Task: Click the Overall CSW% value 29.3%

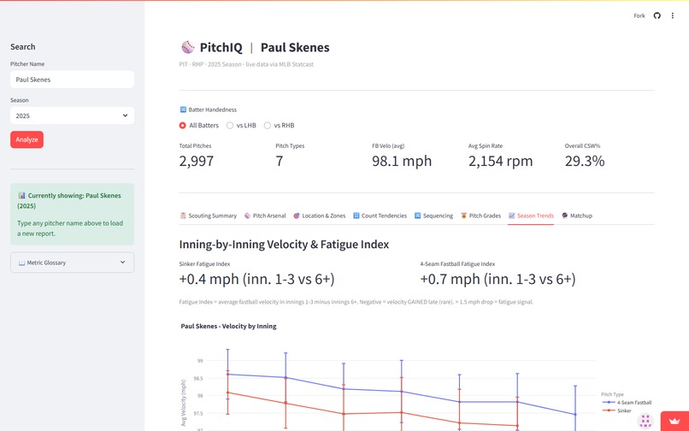Action: 585,161
